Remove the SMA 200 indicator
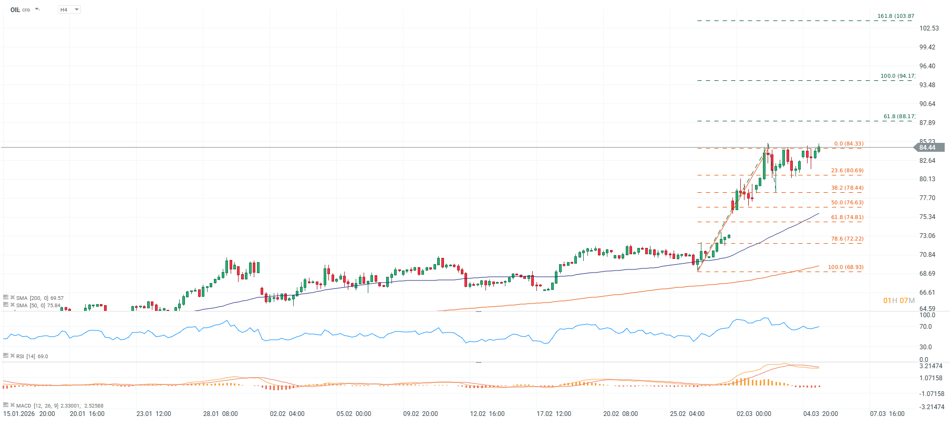 point(12,297)
